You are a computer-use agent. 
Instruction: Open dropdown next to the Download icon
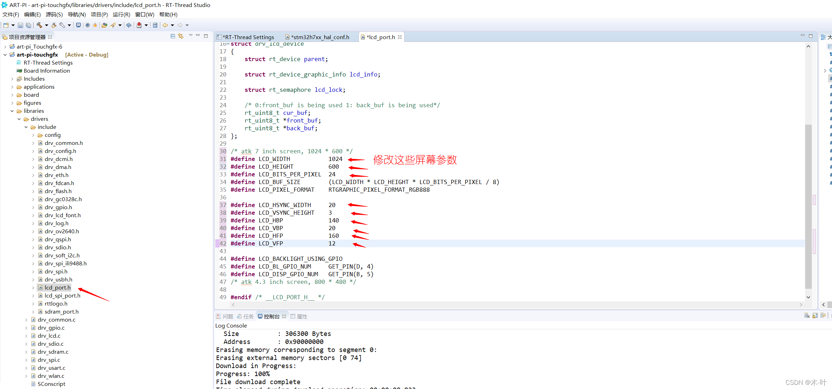point(146,25)
